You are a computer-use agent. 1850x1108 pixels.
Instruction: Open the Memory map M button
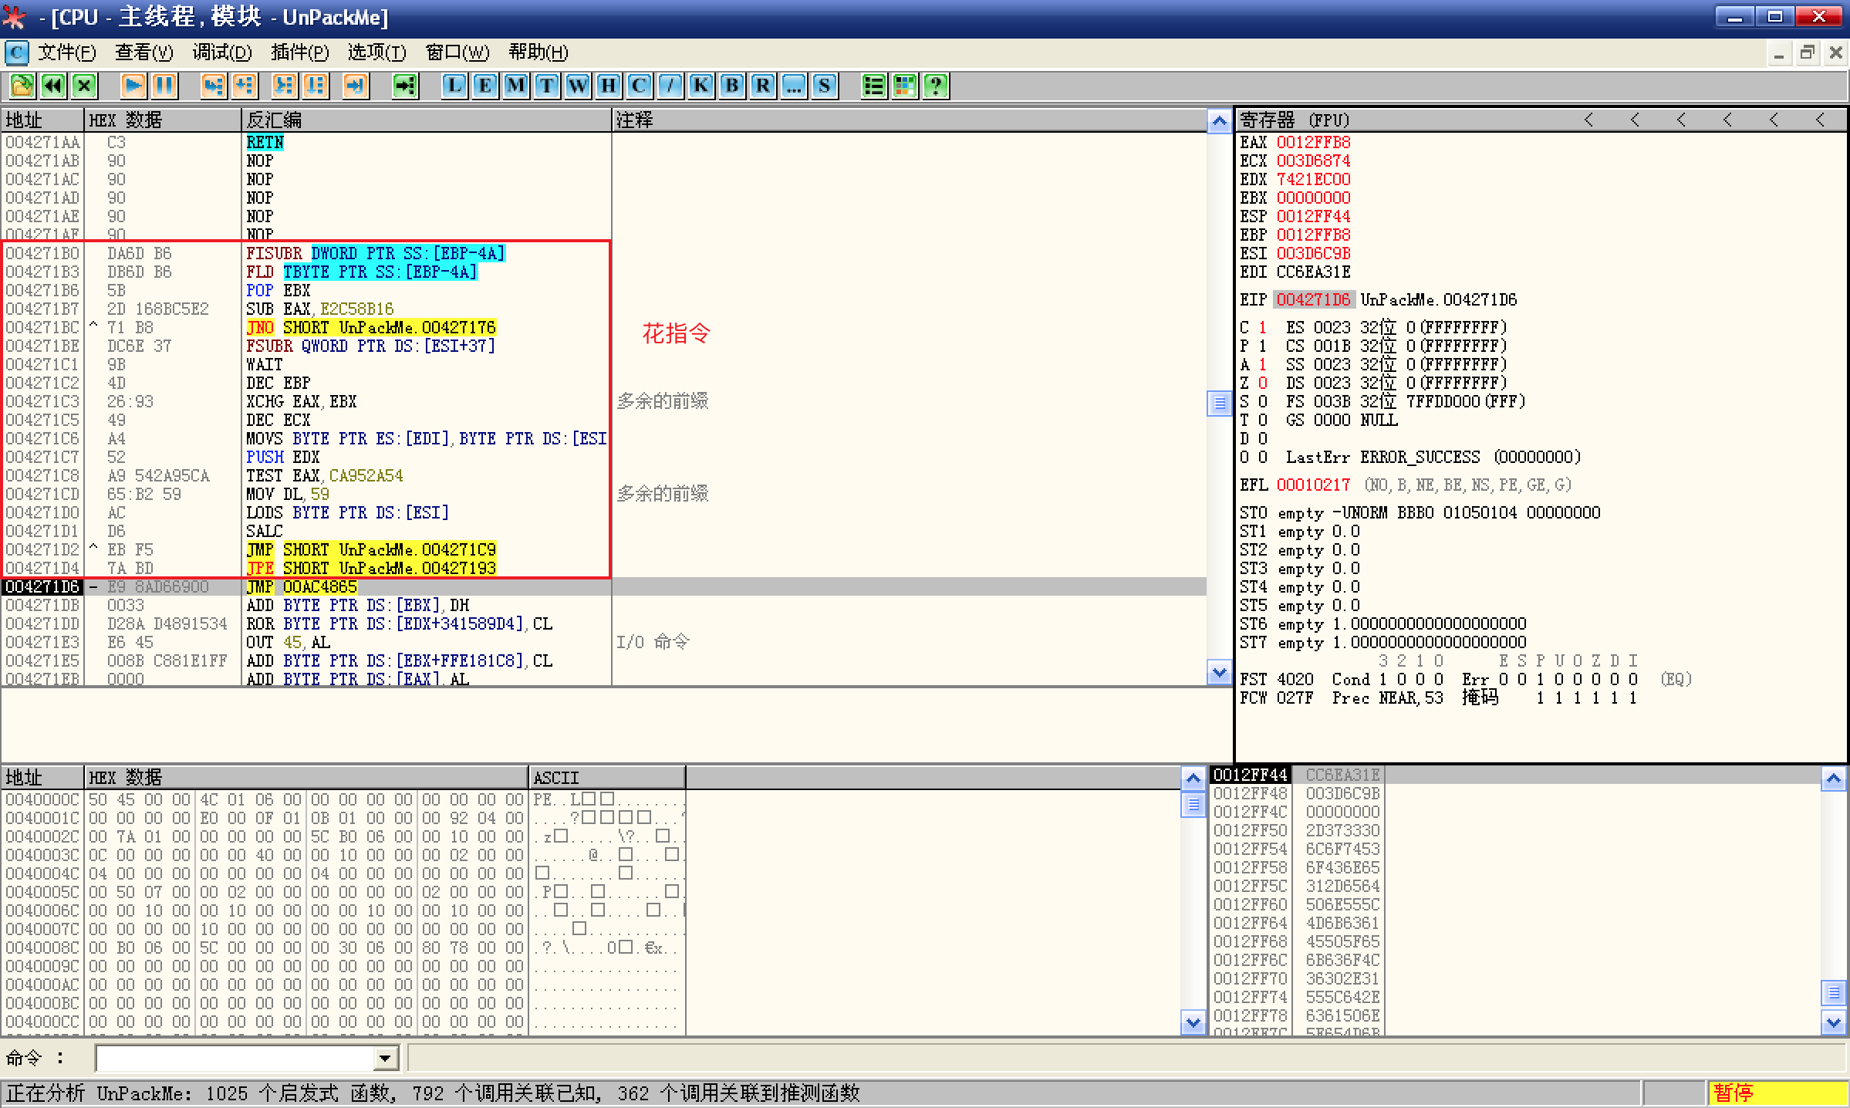tap(515, 85)
